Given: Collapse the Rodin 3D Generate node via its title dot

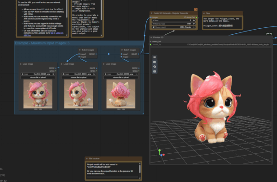Looking at the screenshot, I should (x=151, y=13).
